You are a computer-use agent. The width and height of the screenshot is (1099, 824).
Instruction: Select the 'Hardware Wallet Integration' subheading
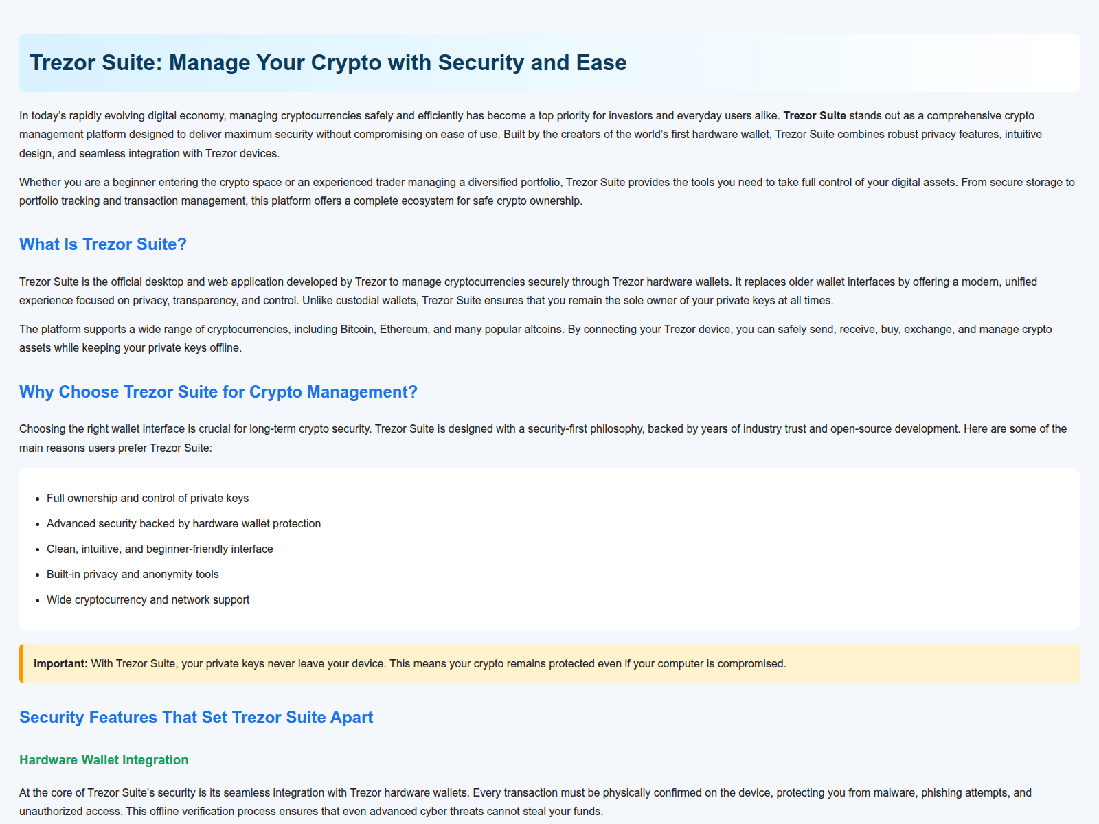[x=104, y=760]
